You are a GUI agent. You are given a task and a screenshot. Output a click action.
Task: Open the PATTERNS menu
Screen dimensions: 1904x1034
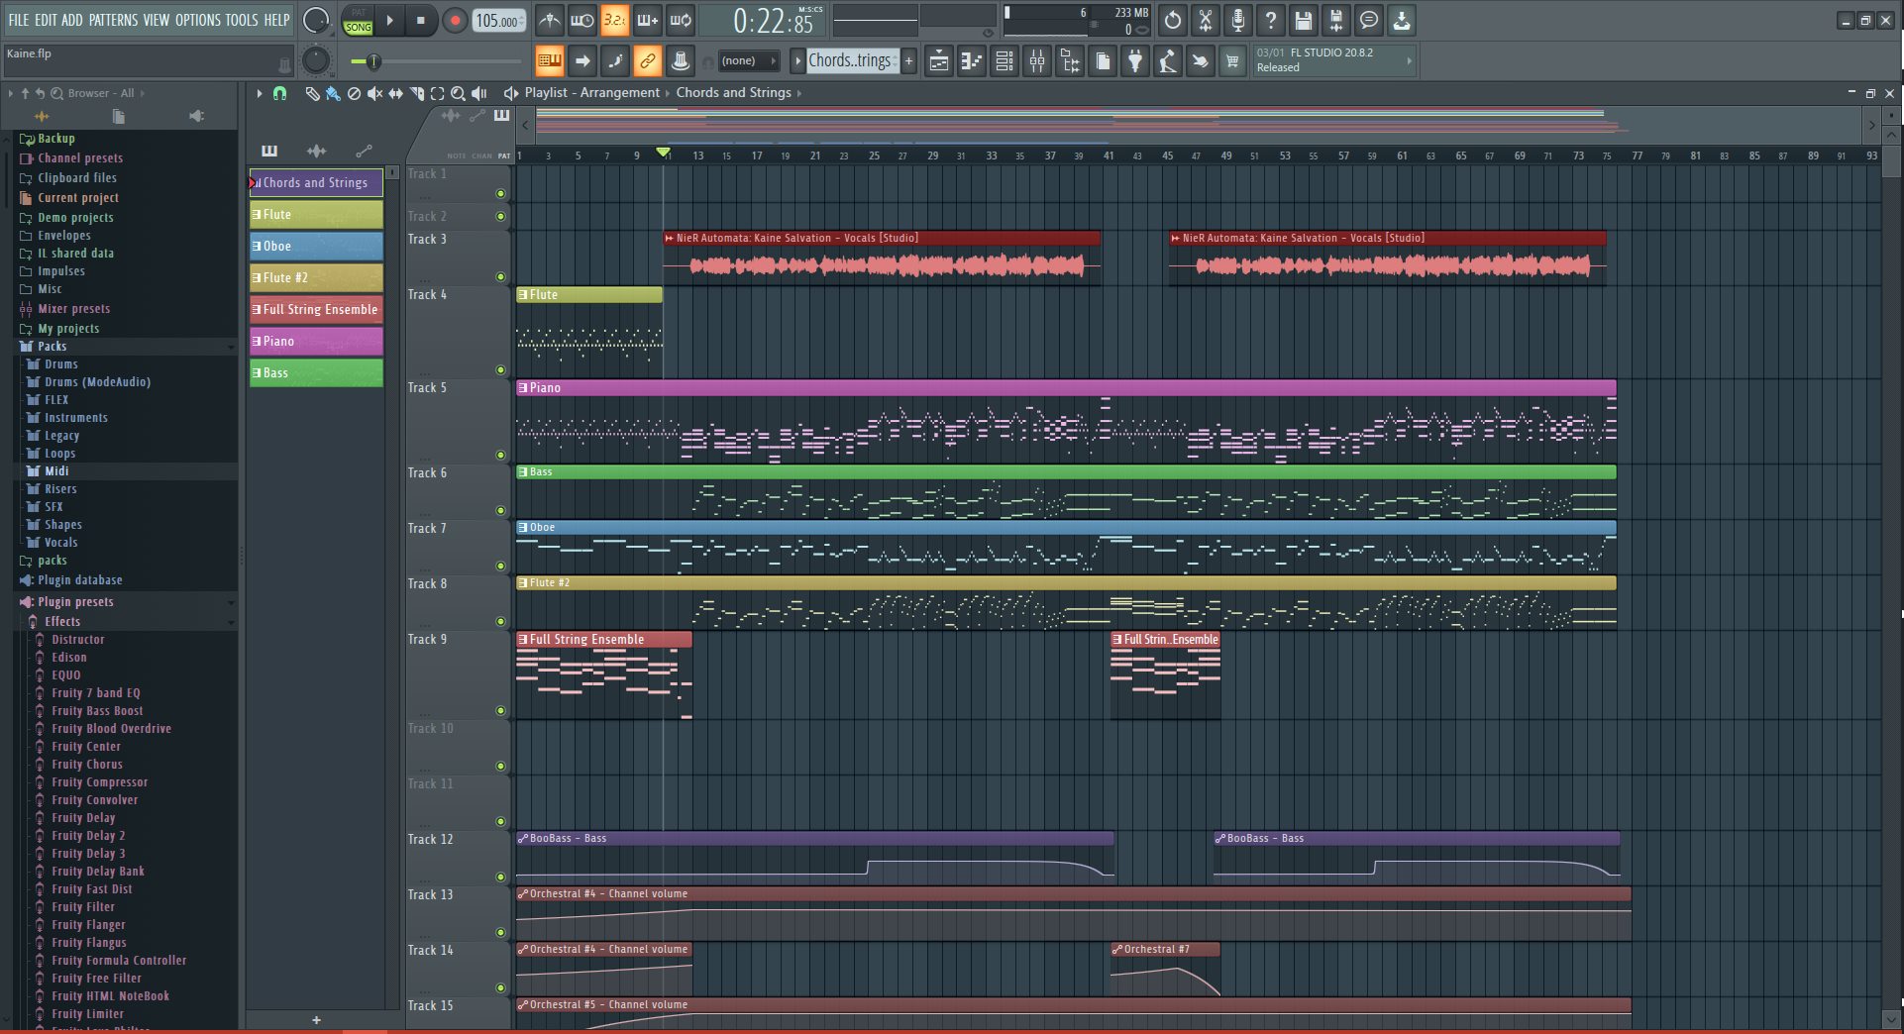click(113, 19)
